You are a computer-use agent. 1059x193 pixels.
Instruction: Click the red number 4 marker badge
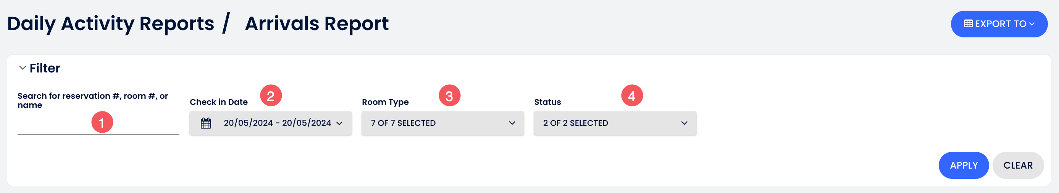(x=631, y=96)
